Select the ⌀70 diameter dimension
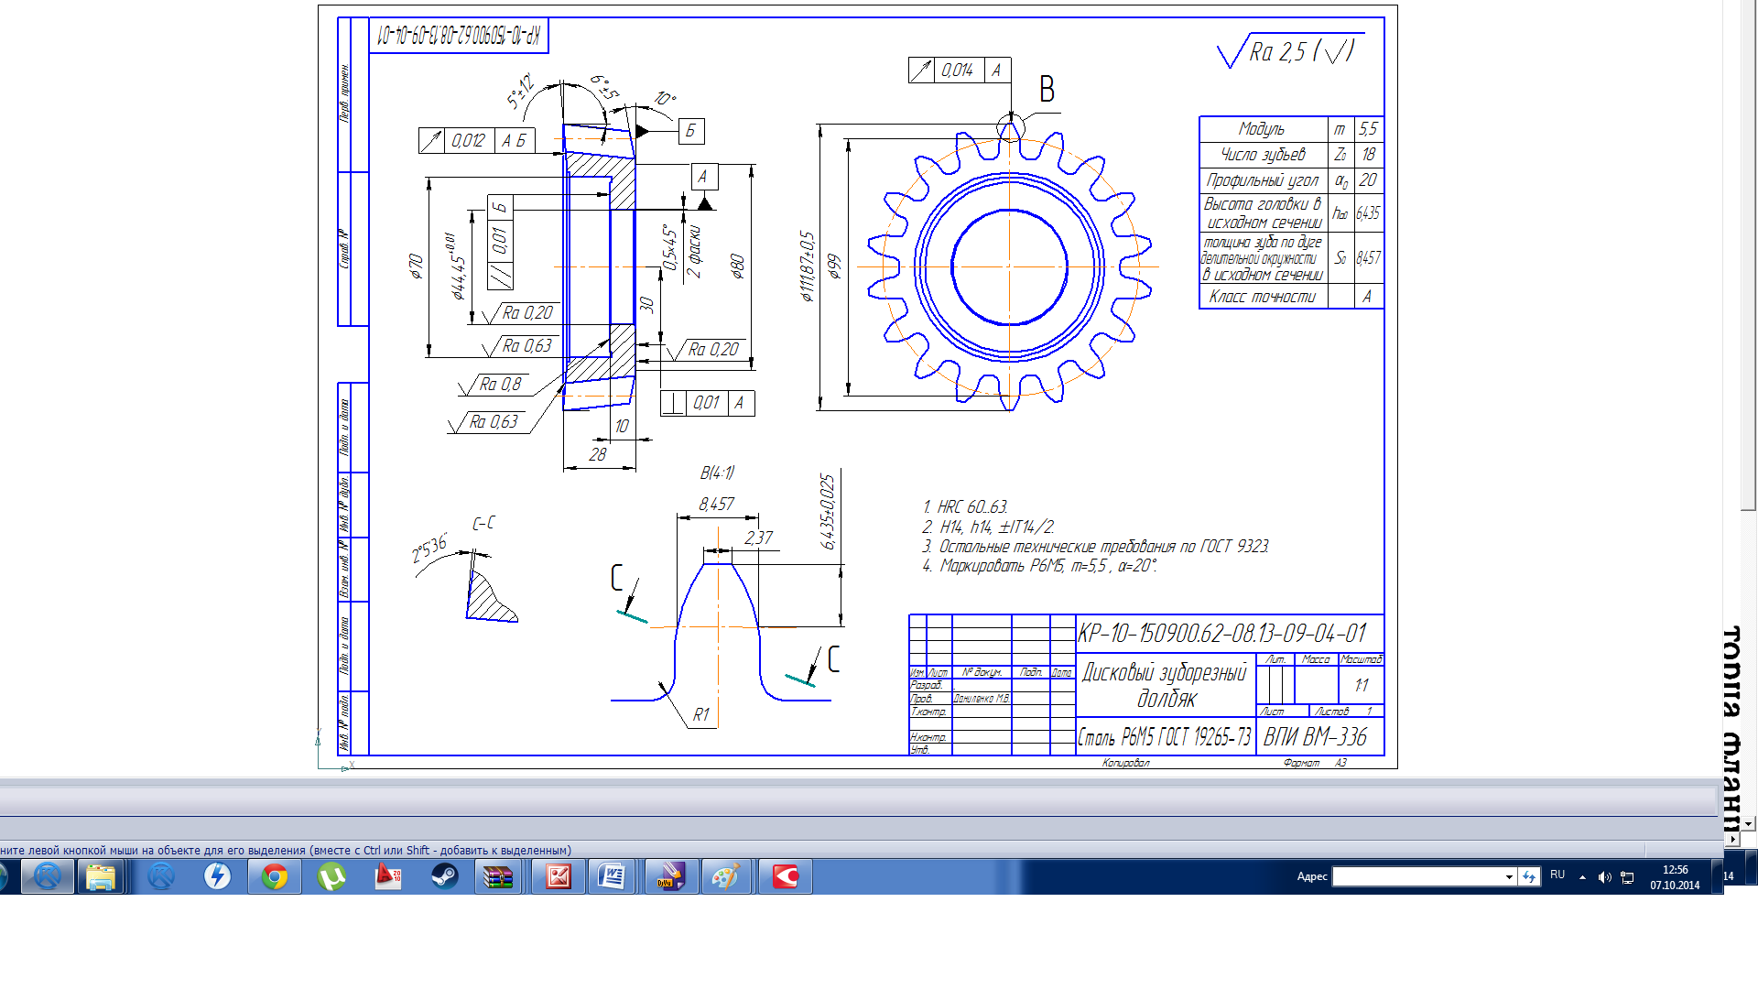The width and height of the screenshot is (1758, 989). tap(417, 266)
